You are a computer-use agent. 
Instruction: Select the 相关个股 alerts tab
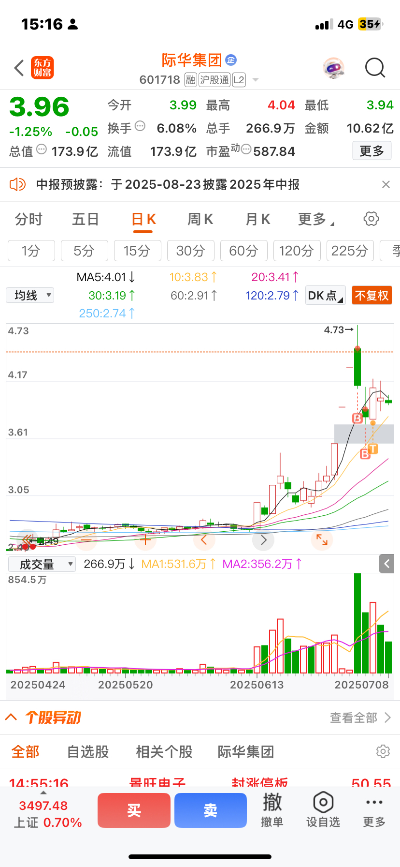tap(164, 752)
